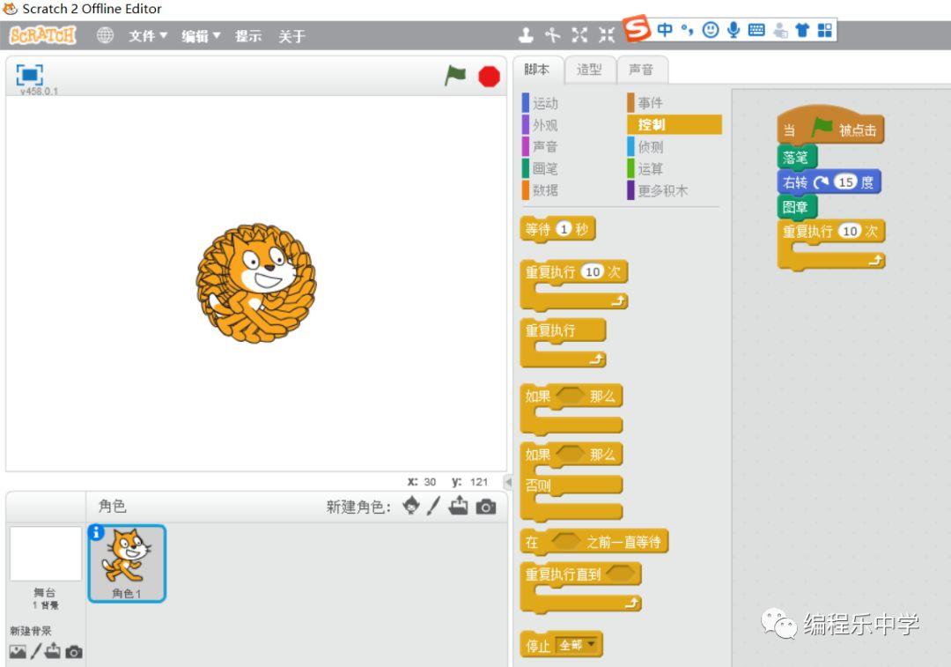Open the 关于 about menu
The width and height of the screenshot is (951, 667).
click(x=291, y=36)
